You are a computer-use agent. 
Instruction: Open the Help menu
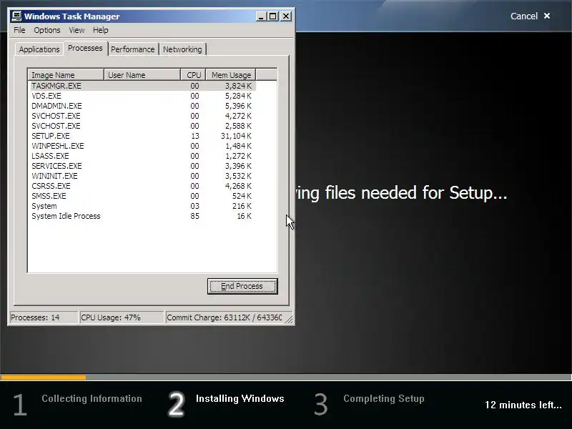coord(100,30)
